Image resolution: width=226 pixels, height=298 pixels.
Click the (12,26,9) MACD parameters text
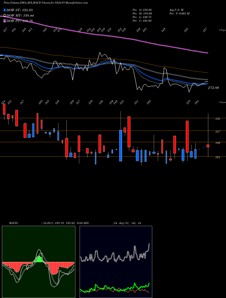tap(48, 223)
